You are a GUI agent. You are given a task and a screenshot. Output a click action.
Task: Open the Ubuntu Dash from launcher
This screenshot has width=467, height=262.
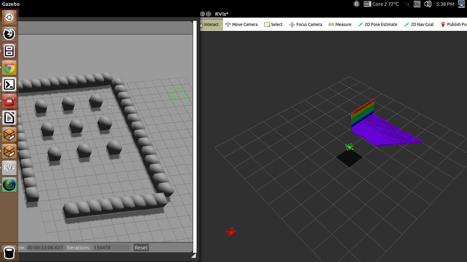(9, 17)
